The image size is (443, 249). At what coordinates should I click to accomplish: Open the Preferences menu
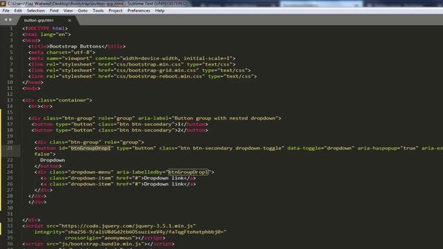pyautogui.click(x=138, y=11)
